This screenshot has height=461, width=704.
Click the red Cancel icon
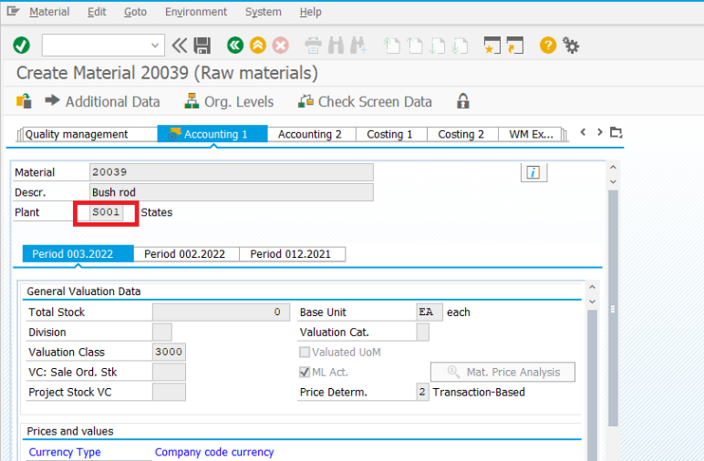(x=281, y=45)
